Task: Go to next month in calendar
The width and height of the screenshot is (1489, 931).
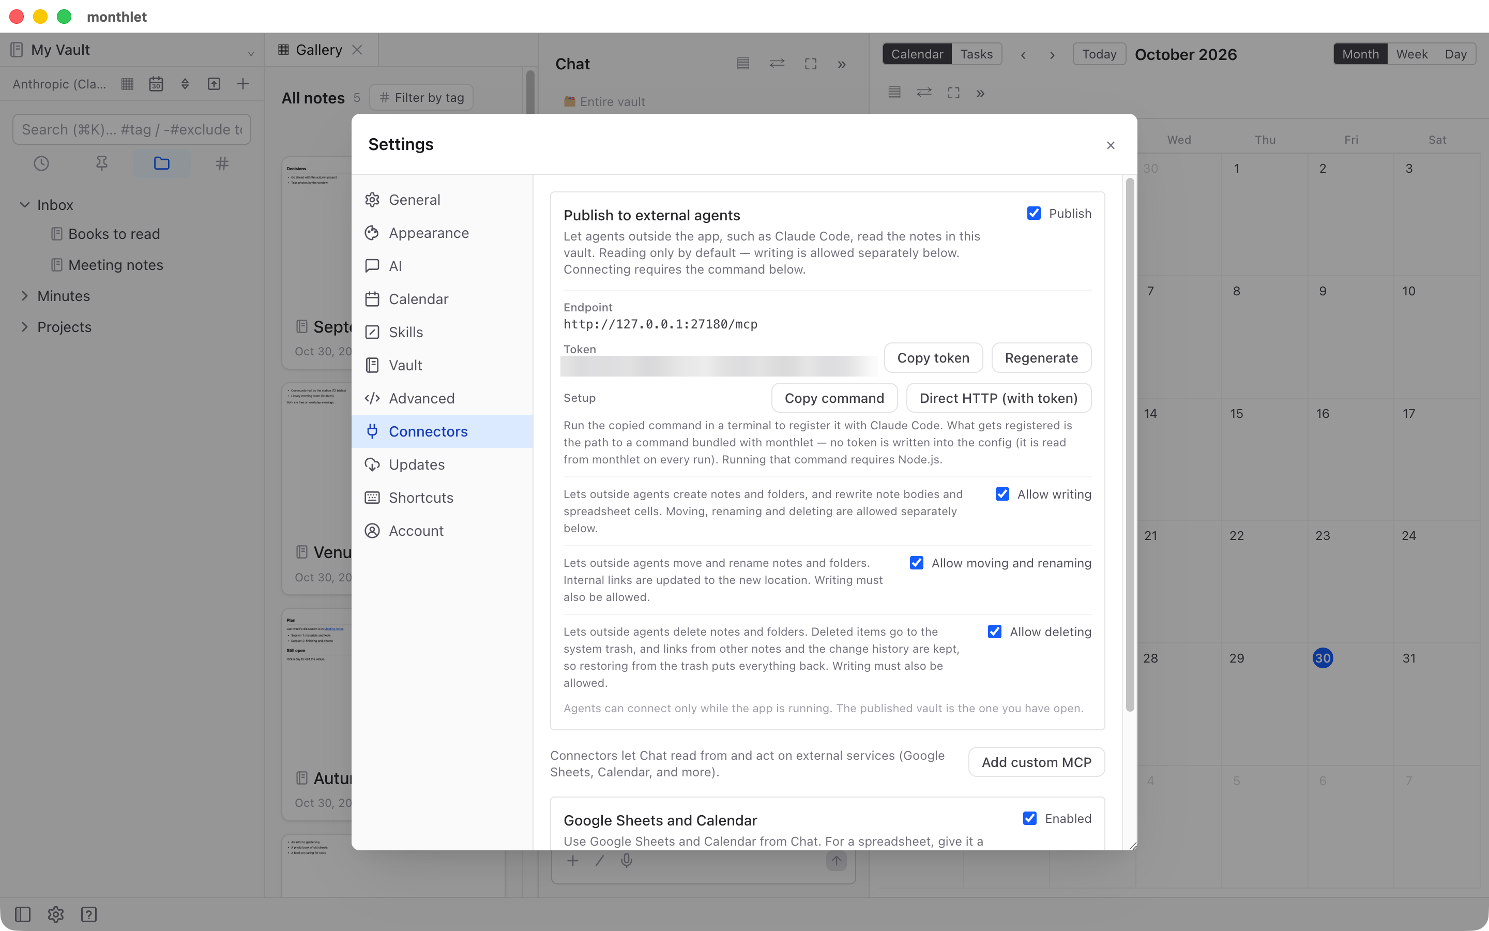Action: click(1052, 55)
